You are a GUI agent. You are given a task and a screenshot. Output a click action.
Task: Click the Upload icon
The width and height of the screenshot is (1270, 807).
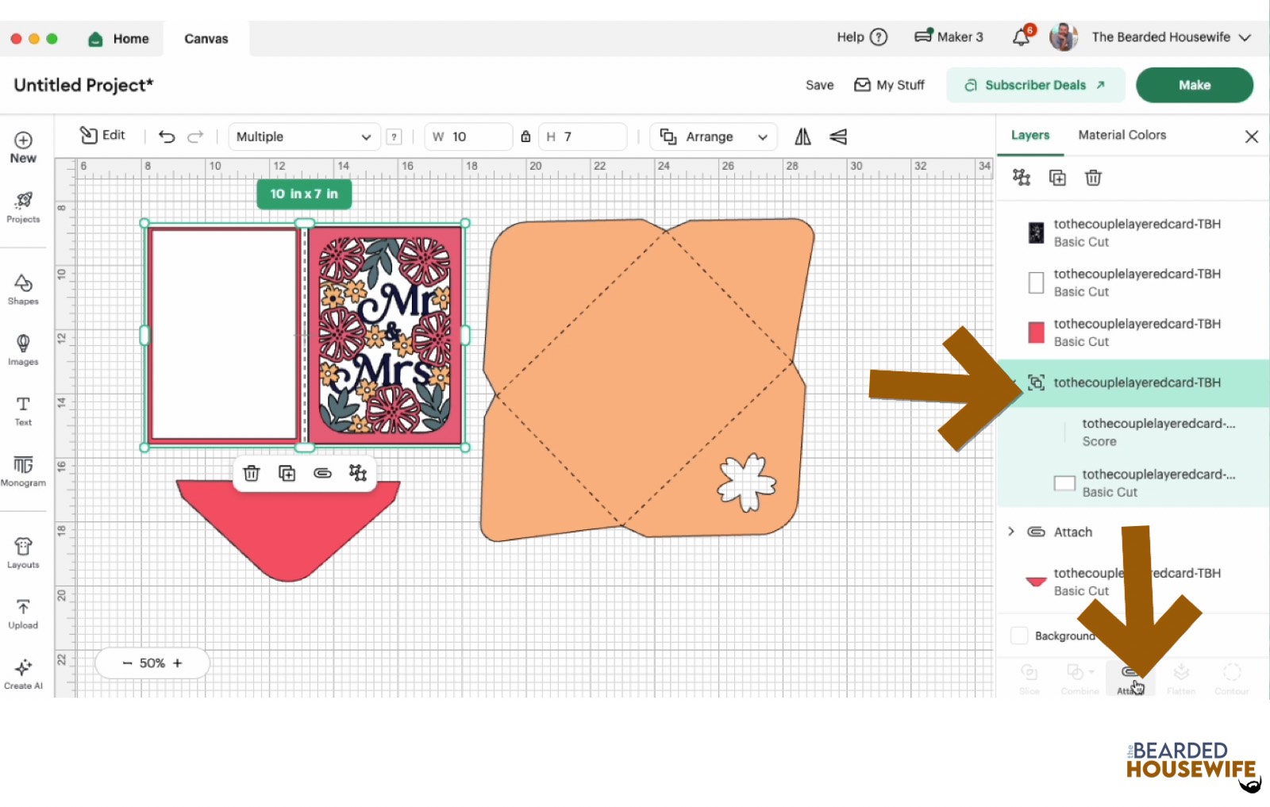pos(23,613)
